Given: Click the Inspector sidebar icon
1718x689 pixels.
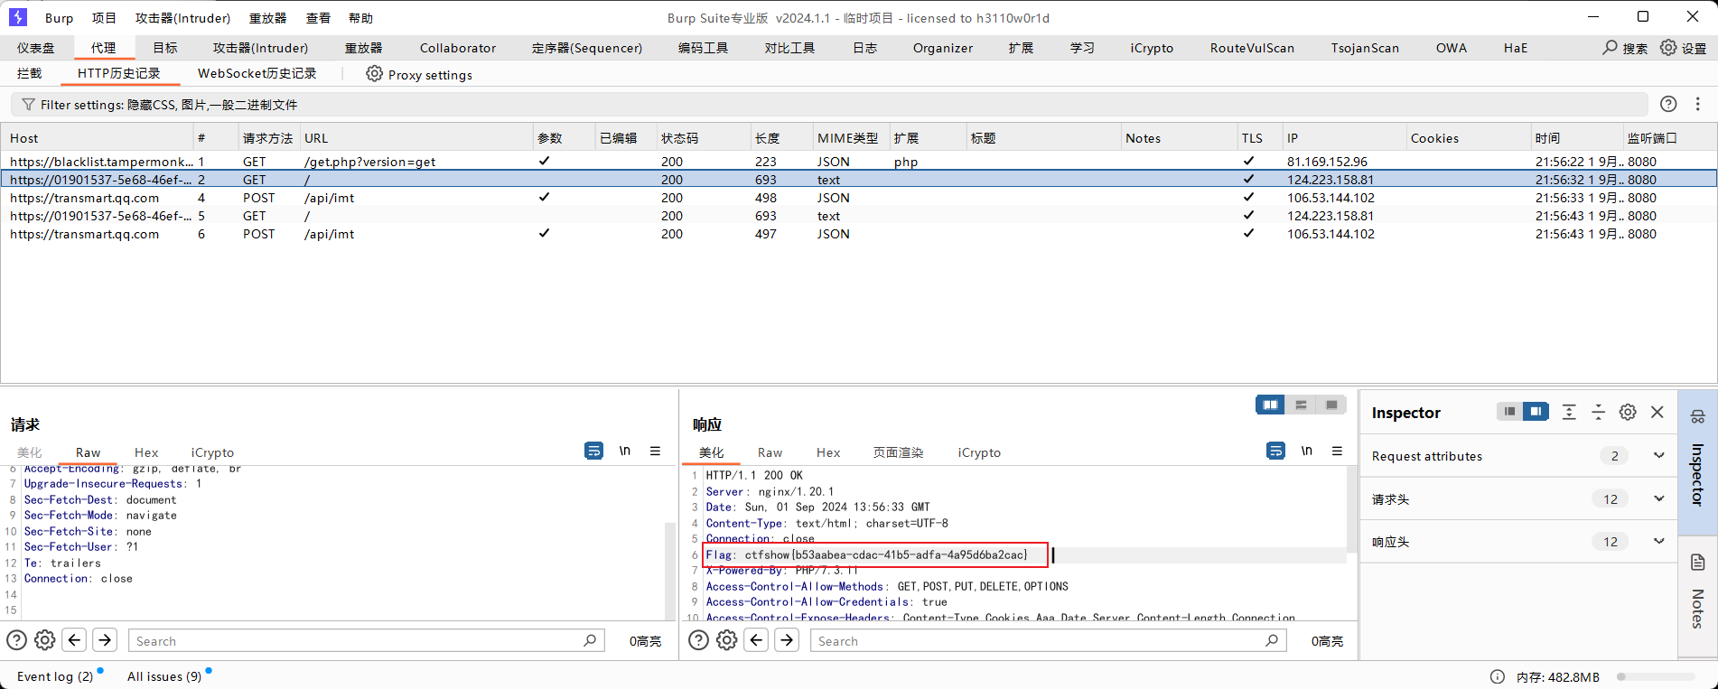Looking at the screenshot, I should tap(1697, 416).
